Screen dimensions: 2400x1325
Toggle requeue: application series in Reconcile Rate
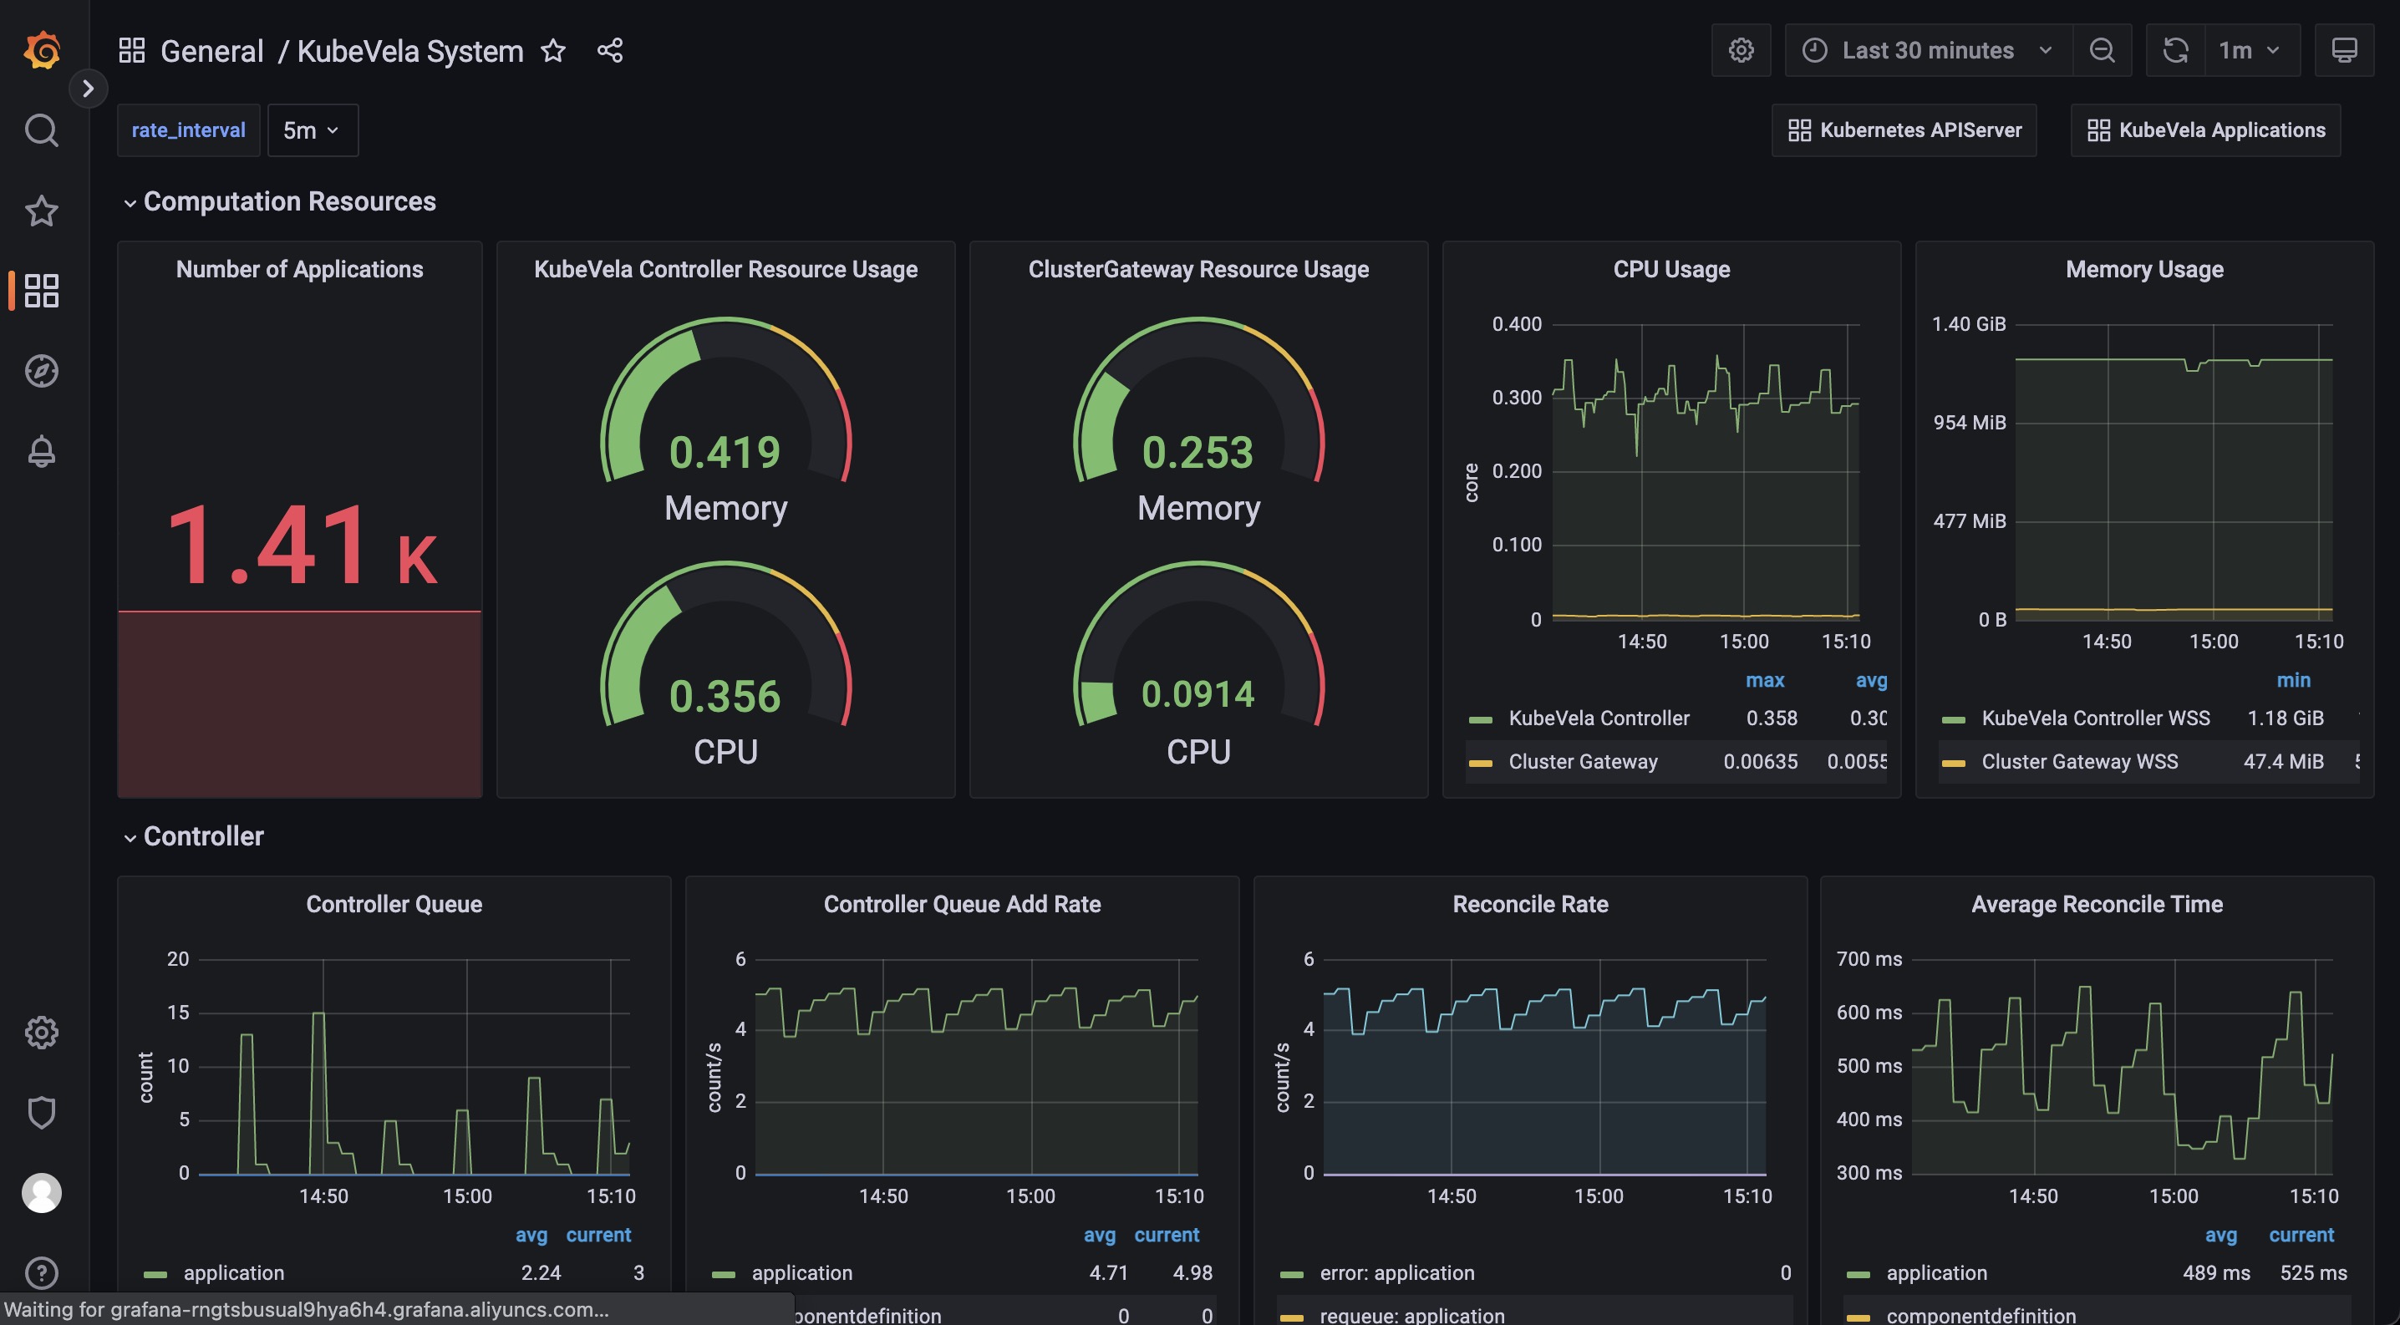click(1412, 1314)
